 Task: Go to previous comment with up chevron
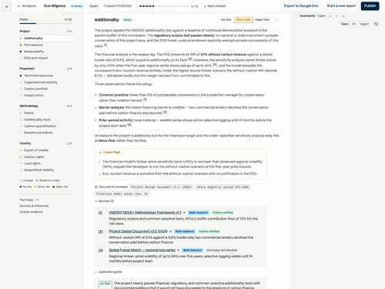tap(330, 16)
